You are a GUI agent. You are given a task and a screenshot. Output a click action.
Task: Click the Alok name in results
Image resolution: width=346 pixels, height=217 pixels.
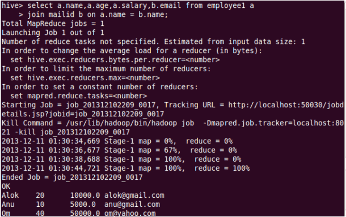coord(10,195)
